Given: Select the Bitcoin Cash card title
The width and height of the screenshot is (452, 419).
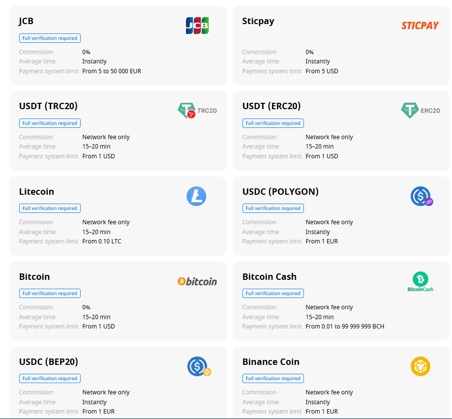Looking at the screenshot, I should pos(270,277).
